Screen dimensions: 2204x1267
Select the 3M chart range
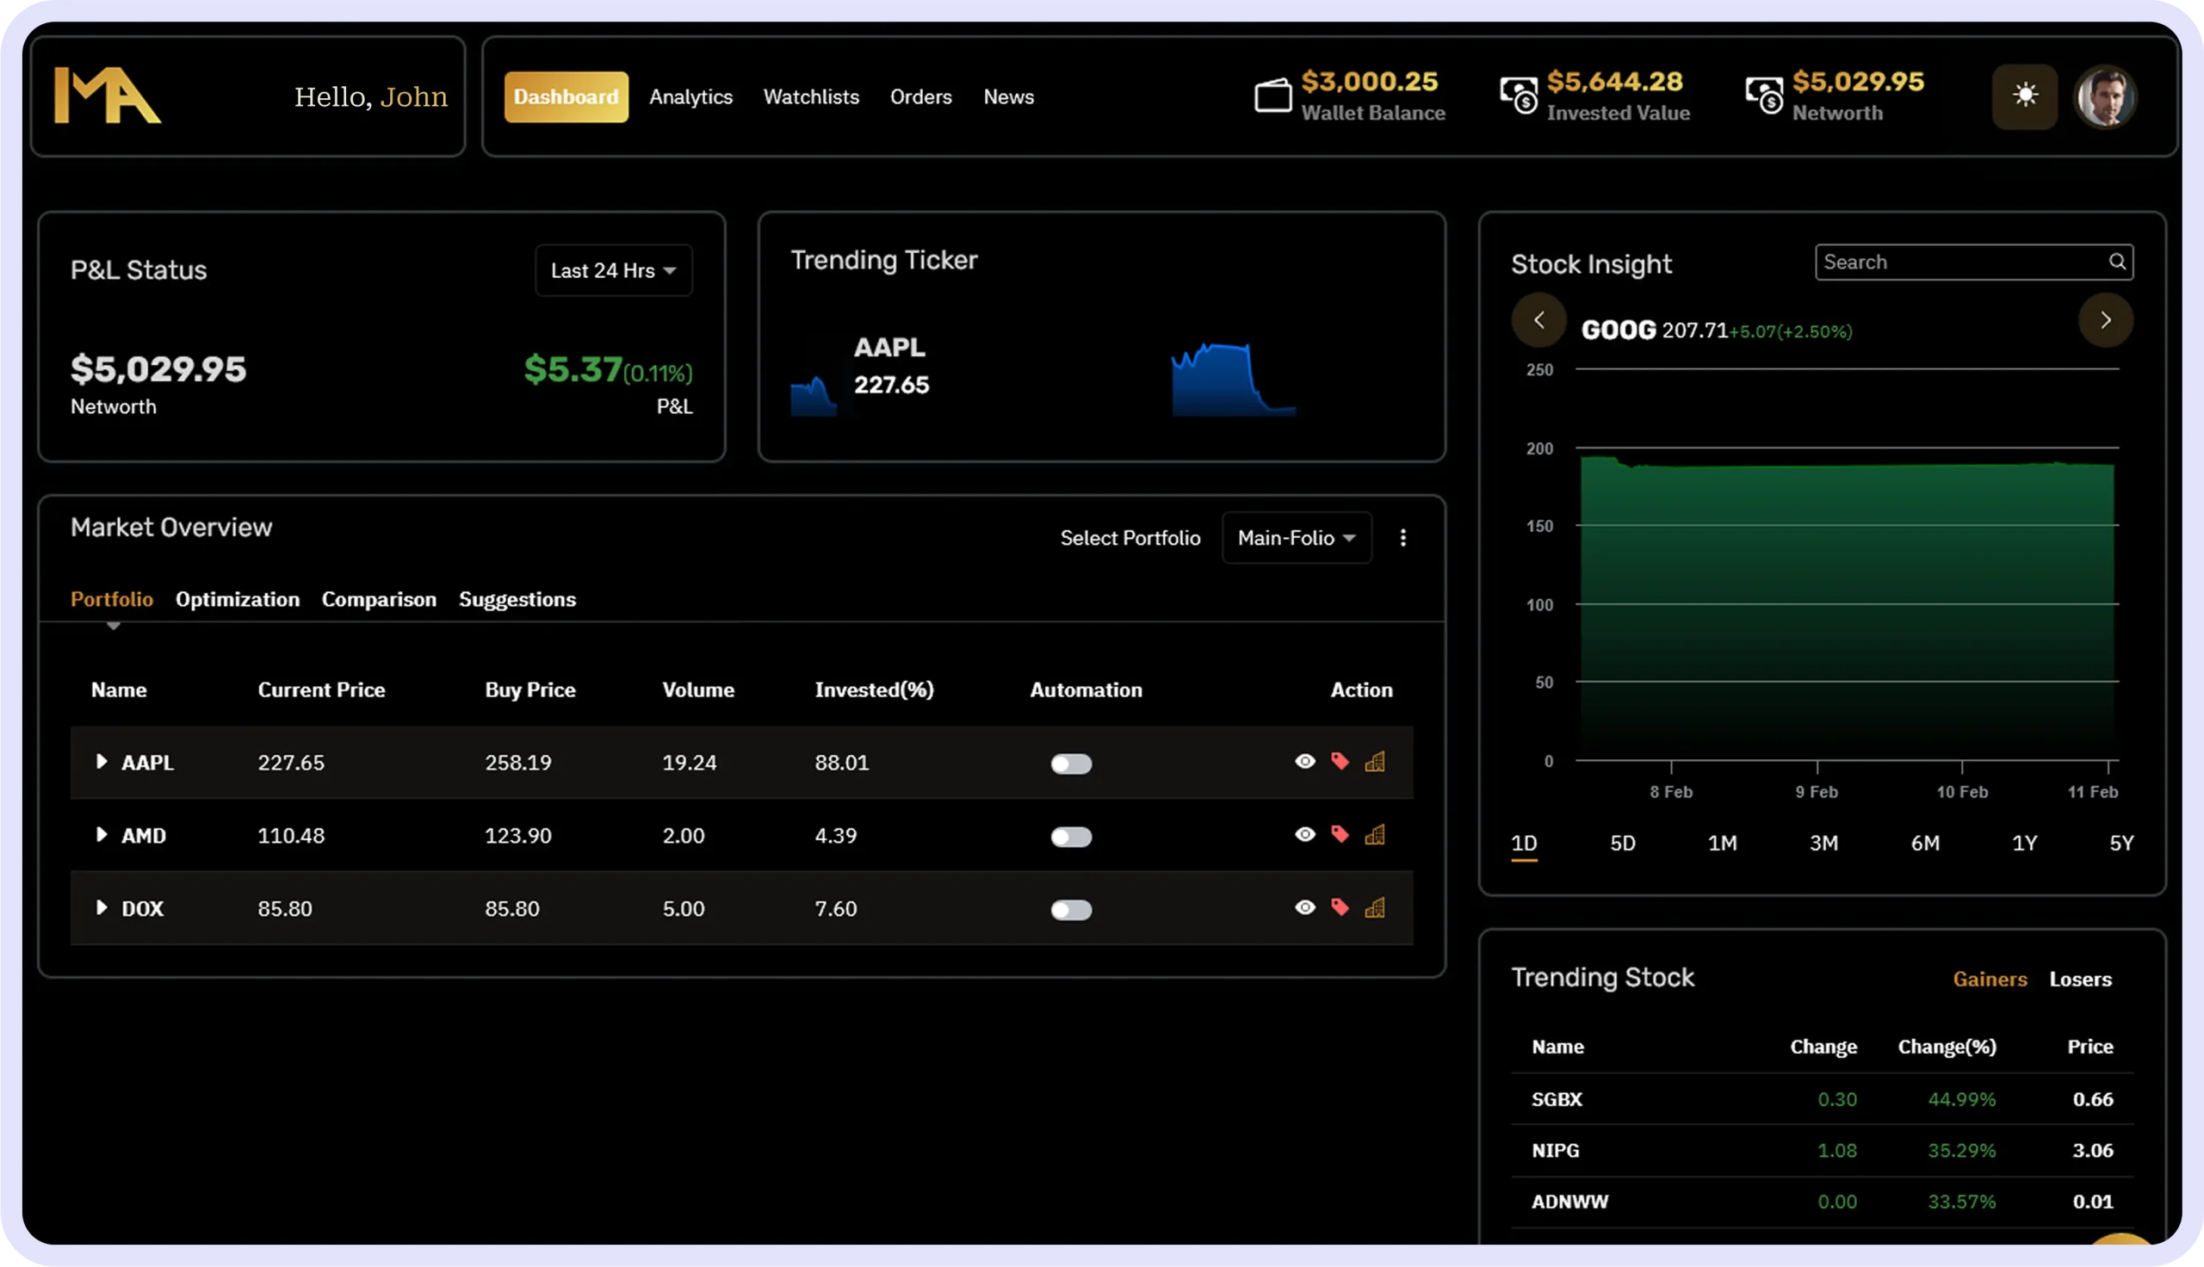point(1823,843)
